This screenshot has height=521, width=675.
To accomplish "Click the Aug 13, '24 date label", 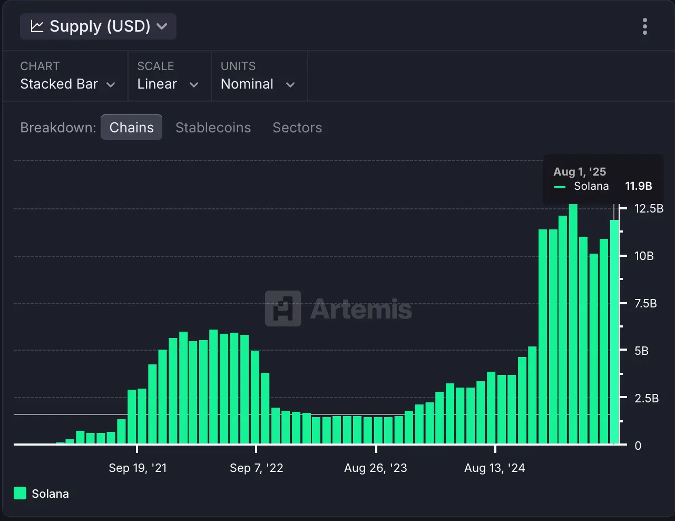I will coord(494,467).
